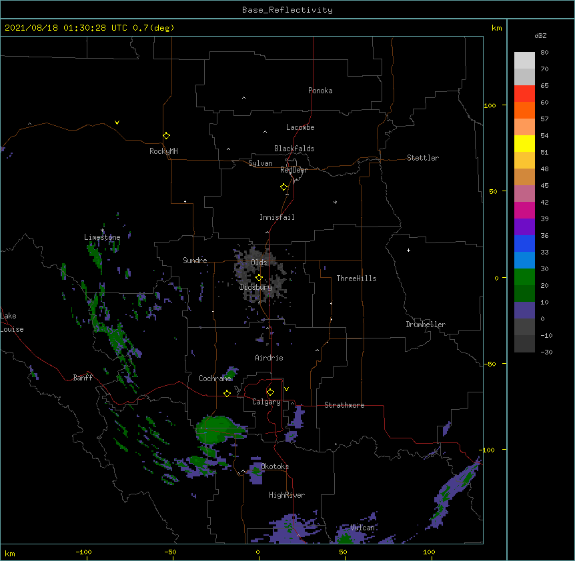
Task: Select the yellow diamond marker below Cochrane
Action: pos(227,393)
